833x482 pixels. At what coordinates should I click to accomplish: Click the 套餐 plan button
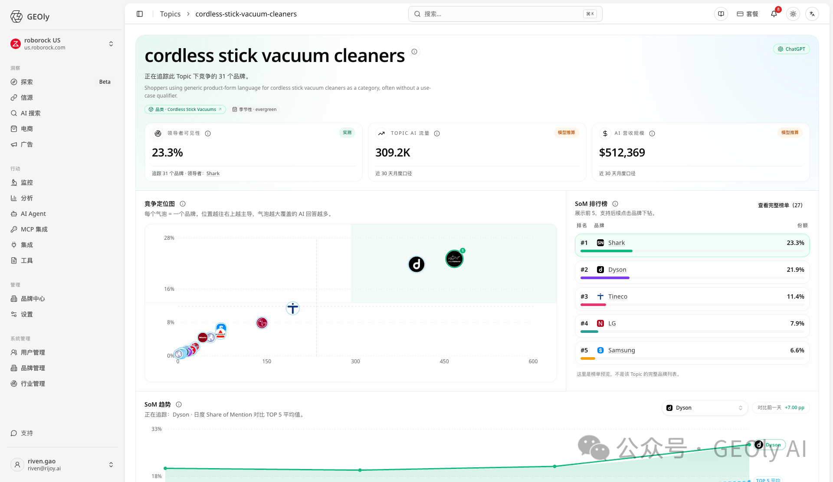748,14
